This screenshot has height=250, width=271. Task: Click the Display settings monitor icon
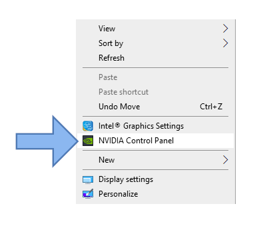pyautogui.click(x=88, y=179)
